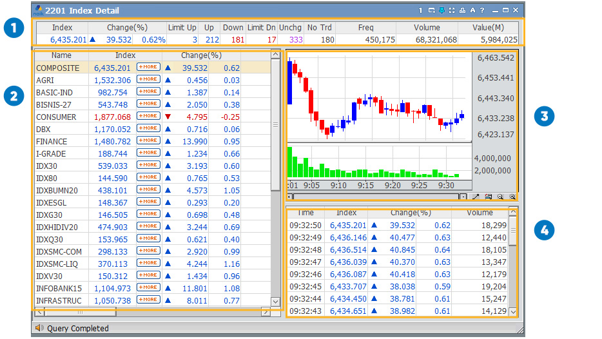Open chart settings icon below the chart
The image size is (602, 339).
(x=489, y=197)
